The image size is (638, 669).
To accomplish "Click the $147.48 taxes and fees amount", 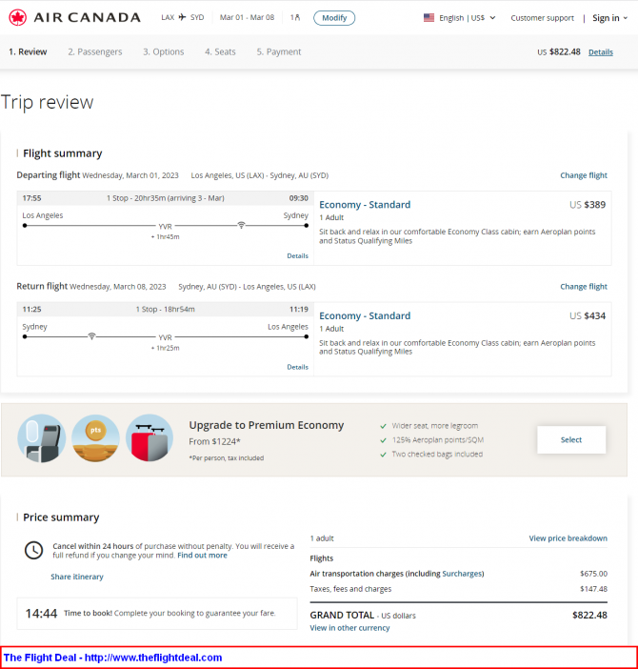I will point(593,589).
